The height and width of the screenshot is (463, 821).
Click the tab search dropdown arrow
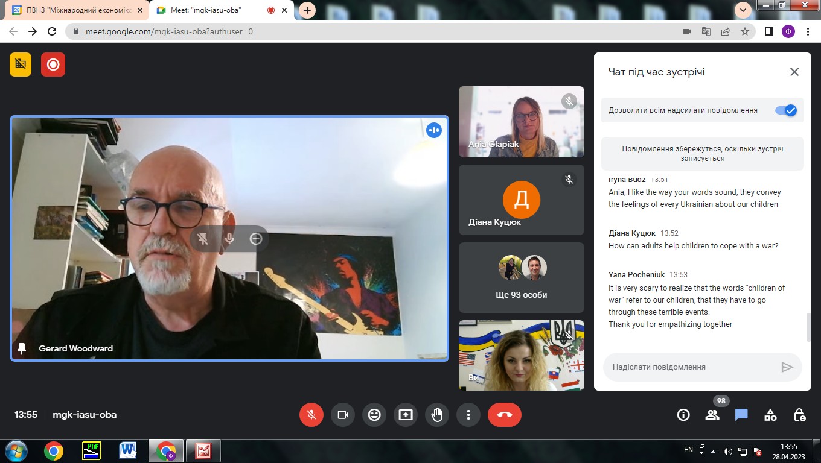click(x=743, y=10)
